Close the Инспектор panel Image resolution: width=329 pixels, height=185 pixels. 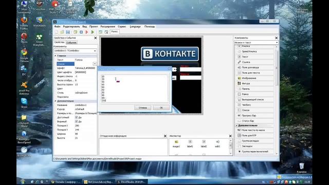click(x=230, y=136)
